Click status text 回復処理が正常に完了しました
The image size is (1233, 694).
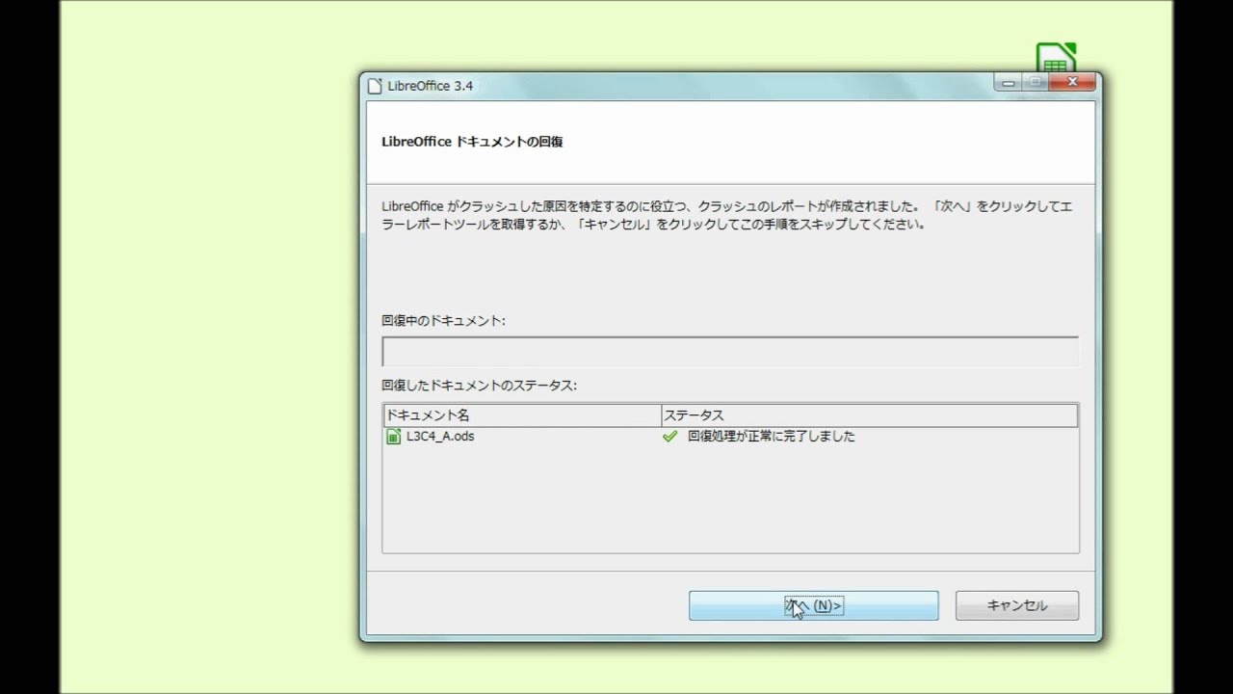pos(772,437)
